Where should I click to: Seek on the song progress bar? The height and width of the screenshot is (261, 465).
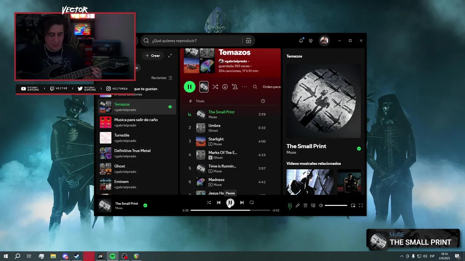click(230, 210)
